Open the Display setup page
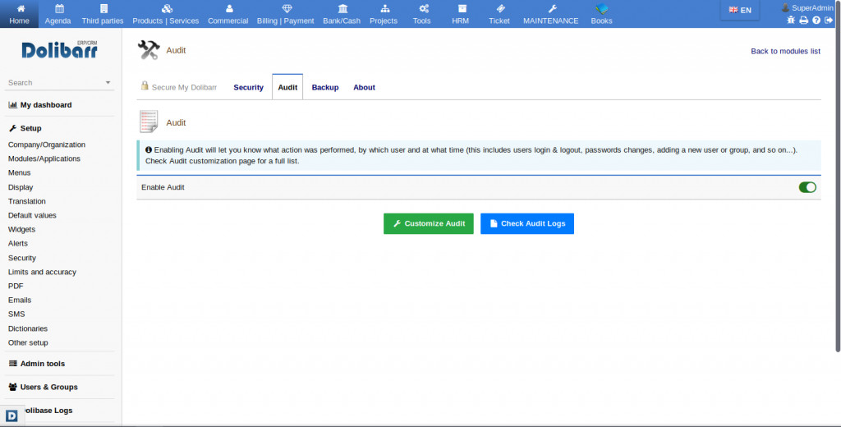Image resolution: width=841 pixels, height=427 pixels. point(21,187)
